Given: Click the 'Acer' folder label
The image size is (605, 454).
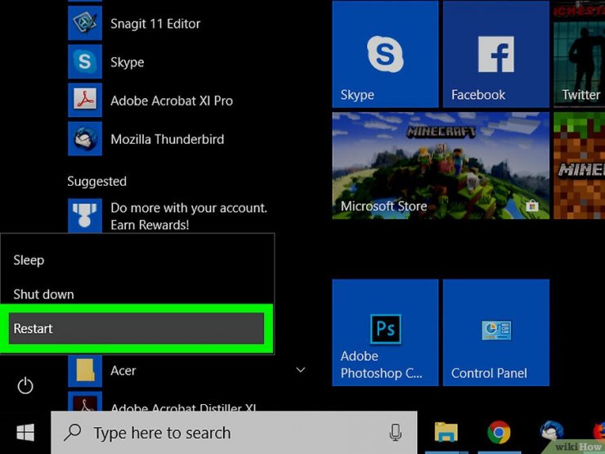Looking at the screenshot, I should coord(123,371).
